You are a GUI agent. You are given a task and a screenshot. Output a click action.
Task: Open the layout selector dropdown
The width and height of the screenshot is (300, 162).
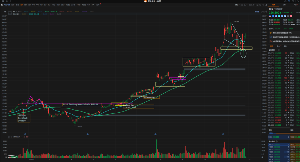246,5
